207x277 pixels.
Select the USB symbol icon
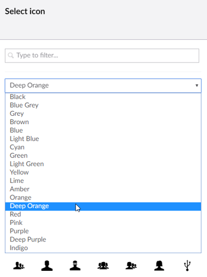pos(187,265)
